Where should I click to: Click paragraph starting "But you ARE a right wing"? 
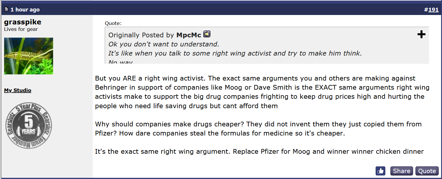pos(262,92)
